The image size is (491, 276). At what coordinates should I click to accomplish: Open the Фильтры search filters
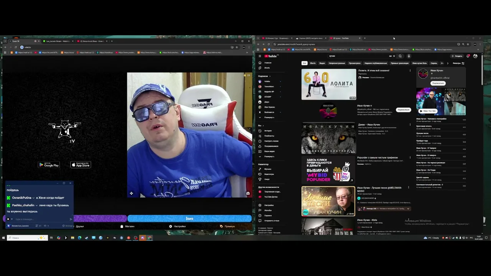(x=458, y=63)
